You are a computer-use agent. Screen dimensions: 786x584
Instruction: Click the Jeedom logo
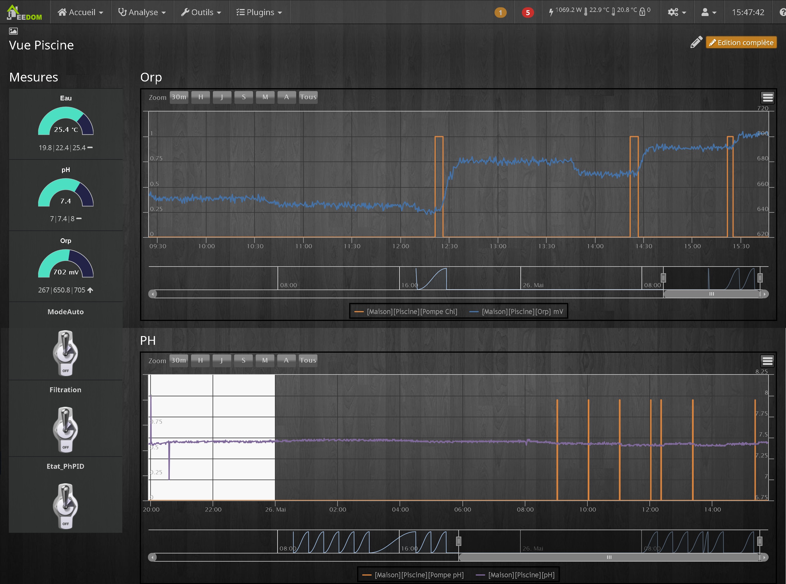pyautogui.click(x=24, y=13)
